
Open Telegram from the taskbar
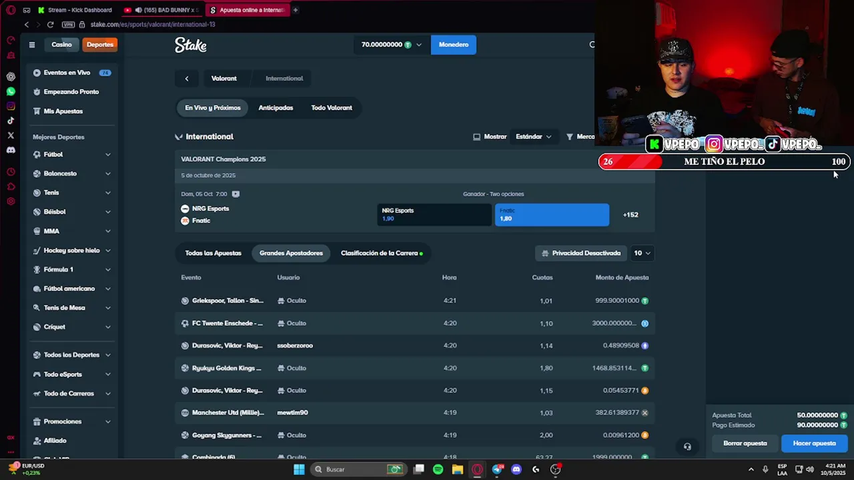click(x=497, y=469)
